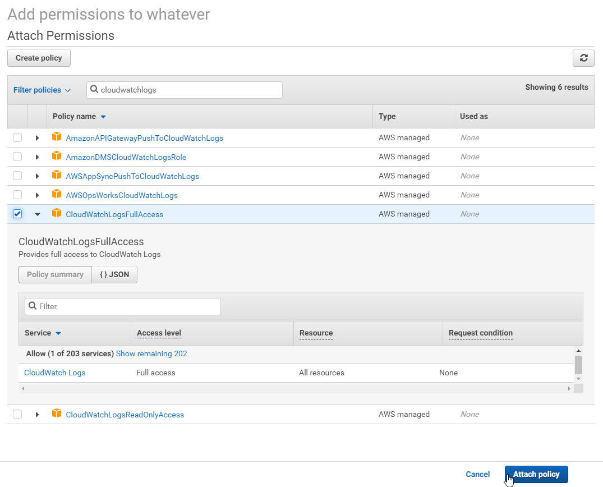
Task: Click the vertical scrollbar thumb in summary
Action: coord(578,365)
